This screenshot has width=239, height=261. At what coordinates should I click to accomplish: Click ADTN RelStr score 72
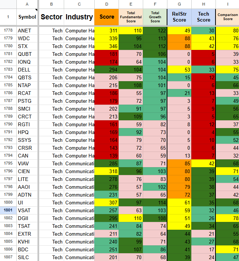point(179,195)
